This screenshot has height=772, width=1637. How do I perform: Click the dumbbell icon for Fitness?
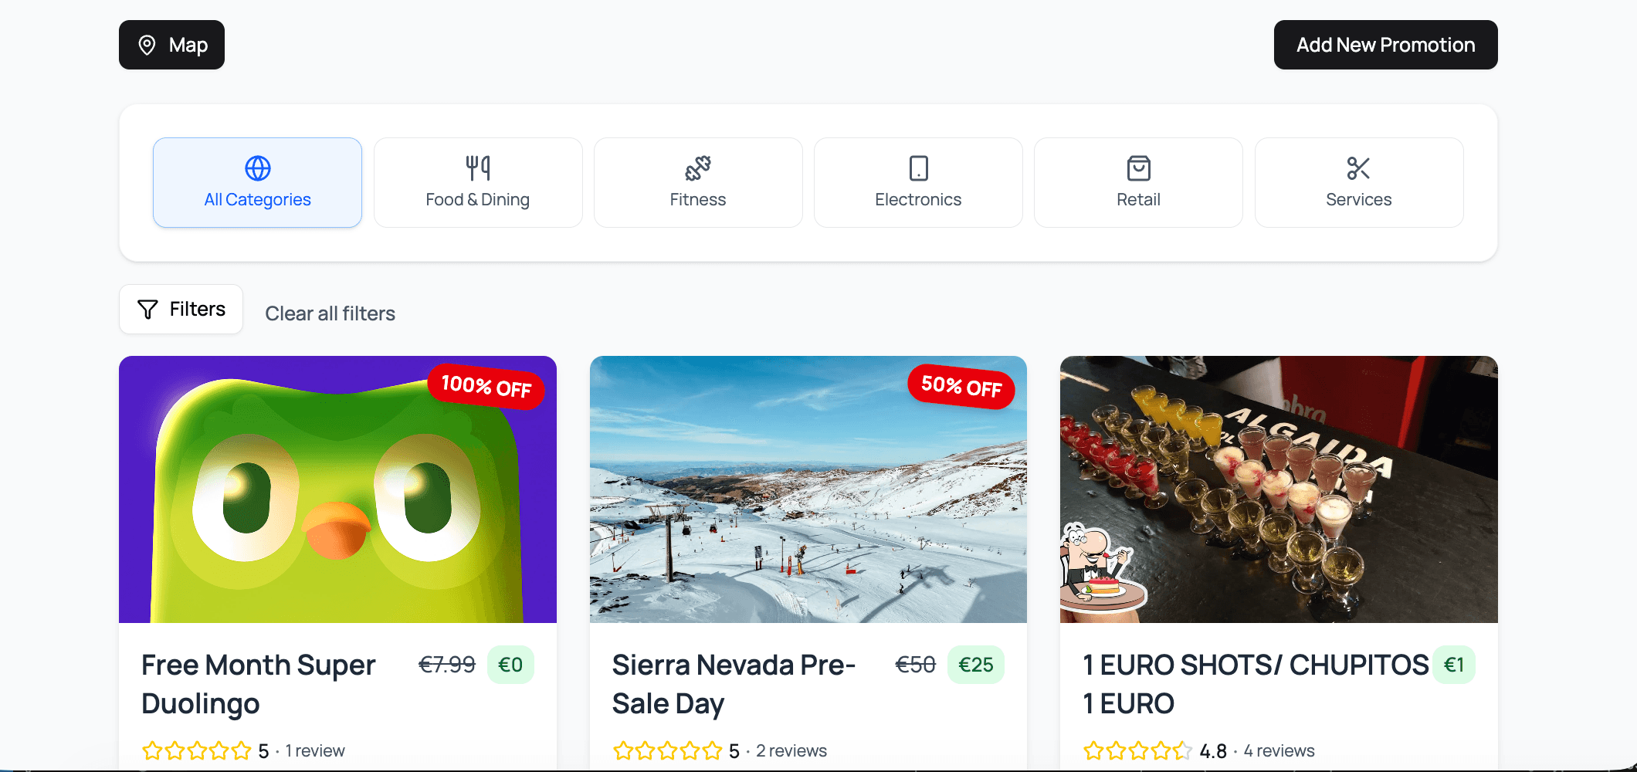(x=697, y=167)
